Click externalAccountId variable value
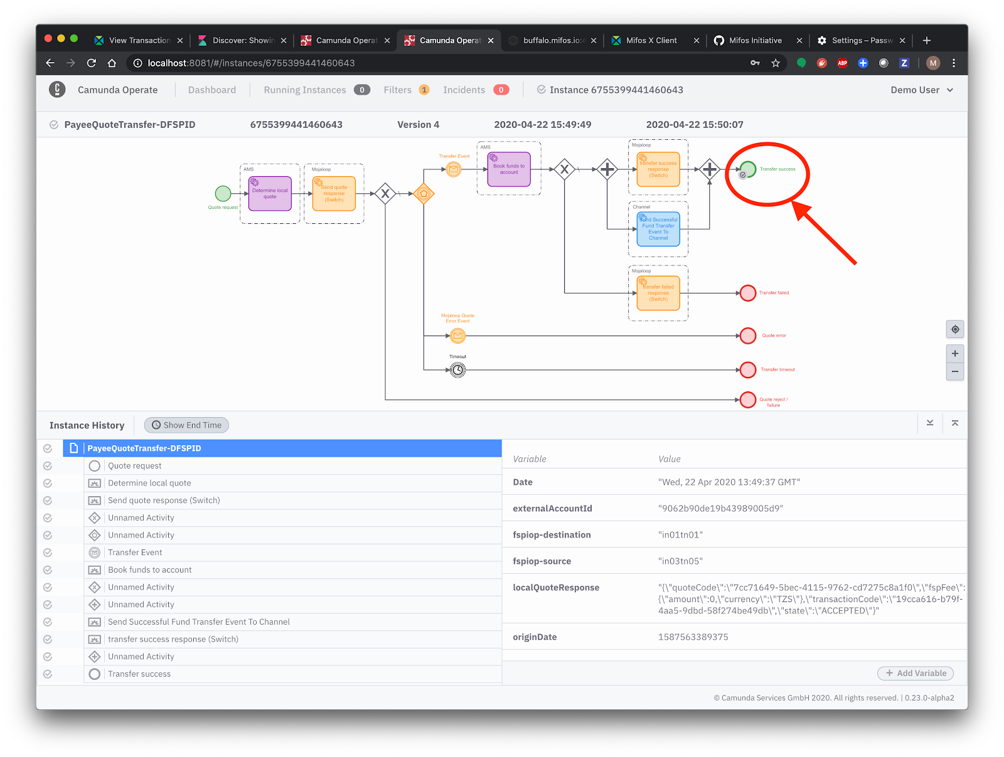This screenshot has width=1004, height=757. [x=720, y=509]
